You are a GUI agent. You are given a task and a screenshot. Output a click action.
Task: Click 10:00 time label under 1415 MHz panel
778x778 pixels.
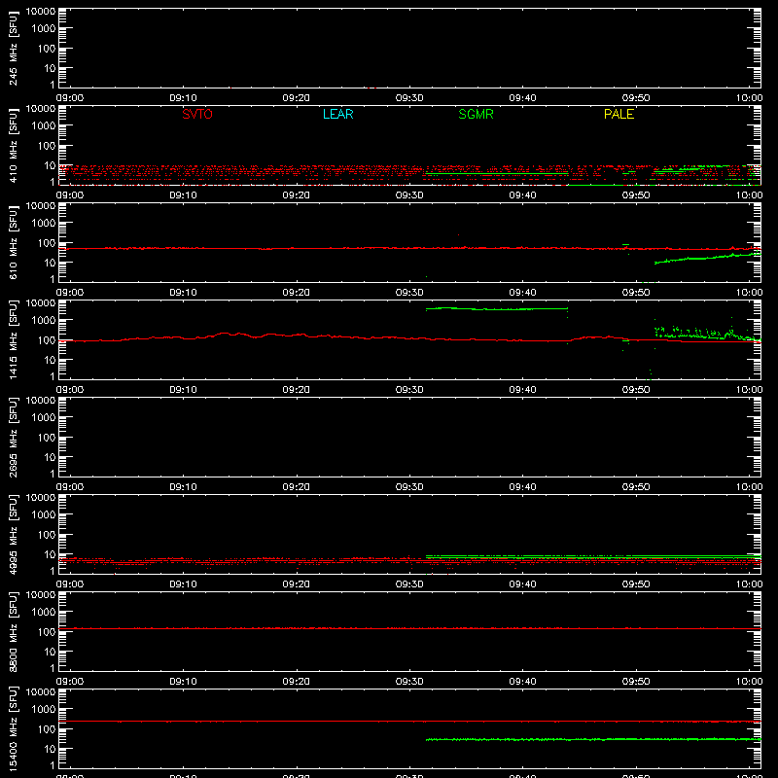coord(749,390)
